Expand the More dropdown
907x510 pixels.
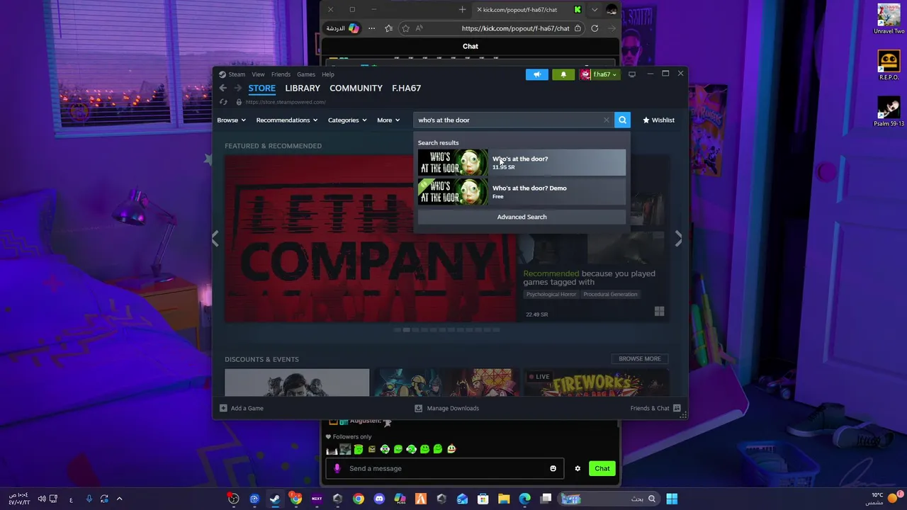click(x=388, y=120)
